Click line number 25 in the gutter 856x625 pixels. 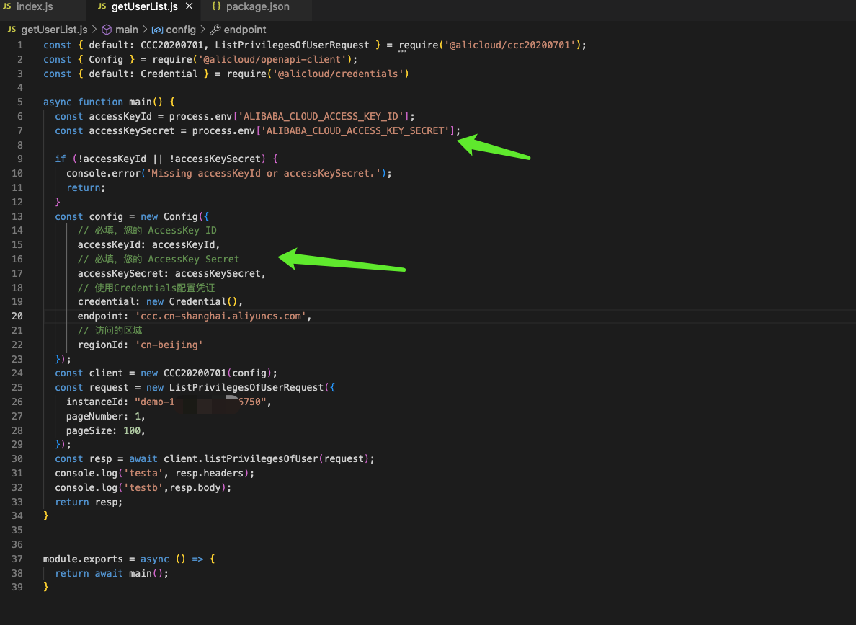(x=17, y=387)
